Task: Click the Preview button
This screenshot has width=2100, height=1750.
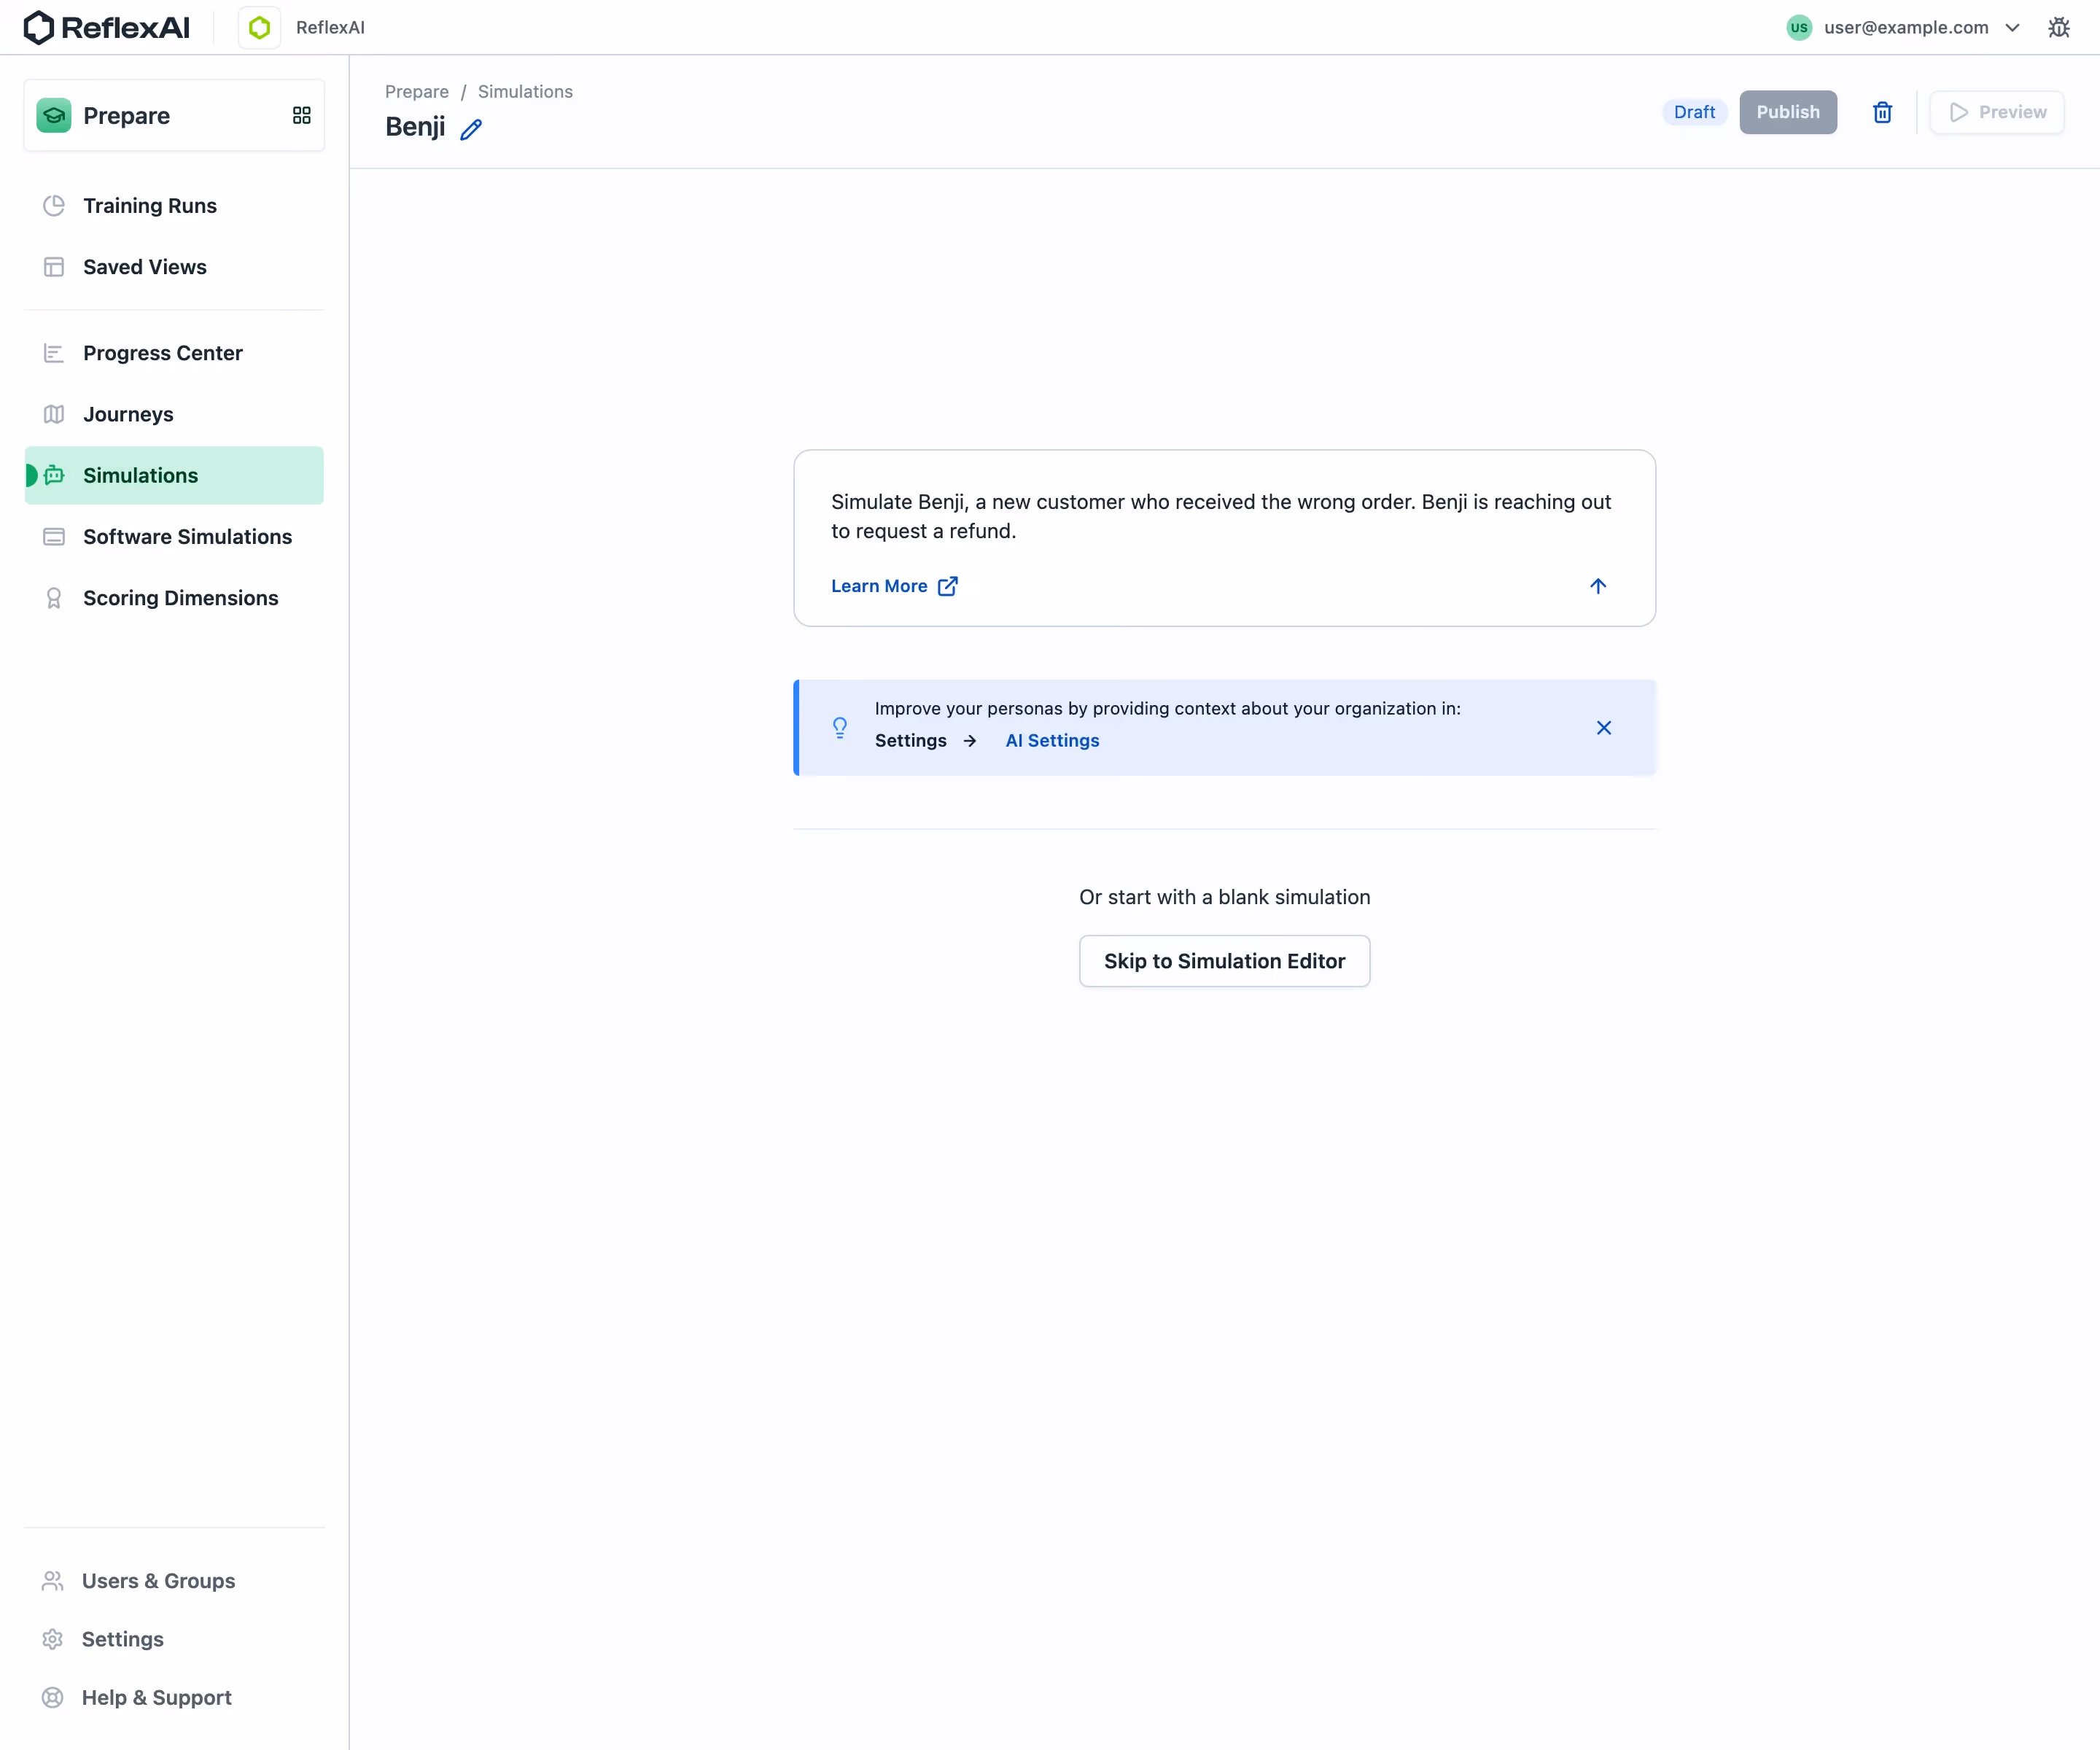Action: [1997, 112]
